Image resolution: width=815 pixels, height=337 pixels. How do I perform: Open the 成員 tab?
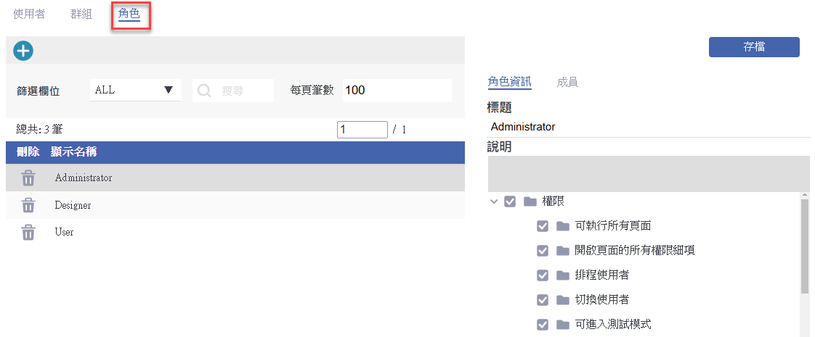567,82
